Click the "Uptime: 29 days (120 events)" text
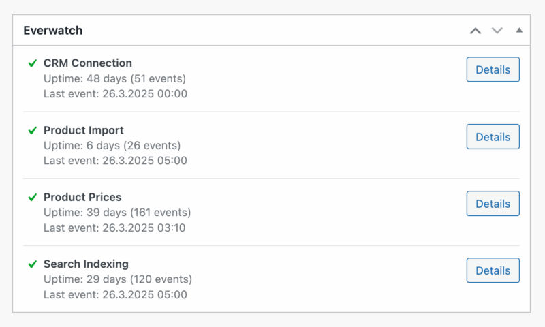The width and height of the screenshot is (545, 327). (x=118, y=279)
